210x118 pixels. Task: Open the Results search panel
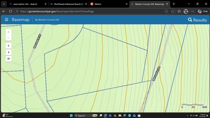coord(197,20)
